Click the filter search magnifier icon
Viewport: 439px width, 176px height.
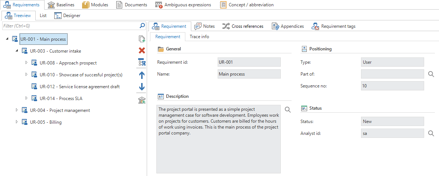pos(142,26)
